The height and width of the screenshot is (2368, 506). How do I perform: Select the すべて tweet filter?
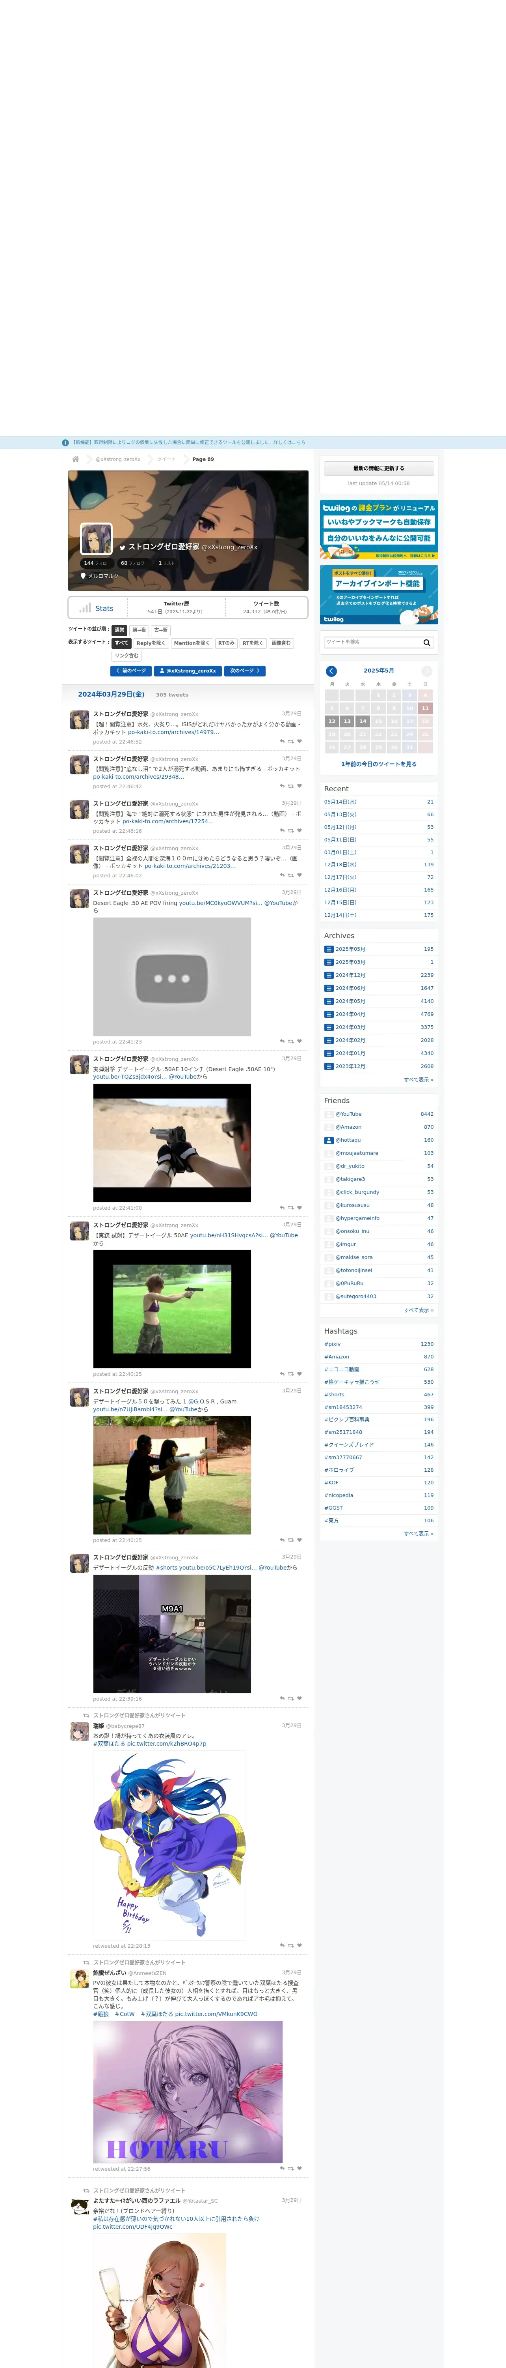coord(122,643)
